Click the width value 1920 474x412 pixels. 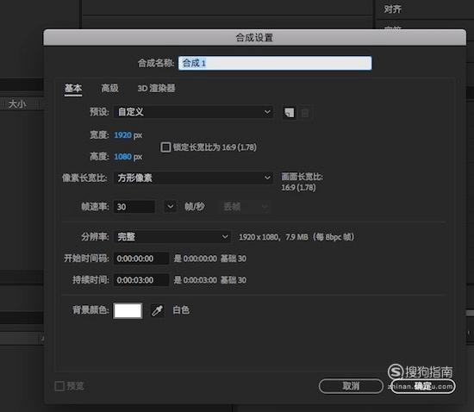(122, 134)
